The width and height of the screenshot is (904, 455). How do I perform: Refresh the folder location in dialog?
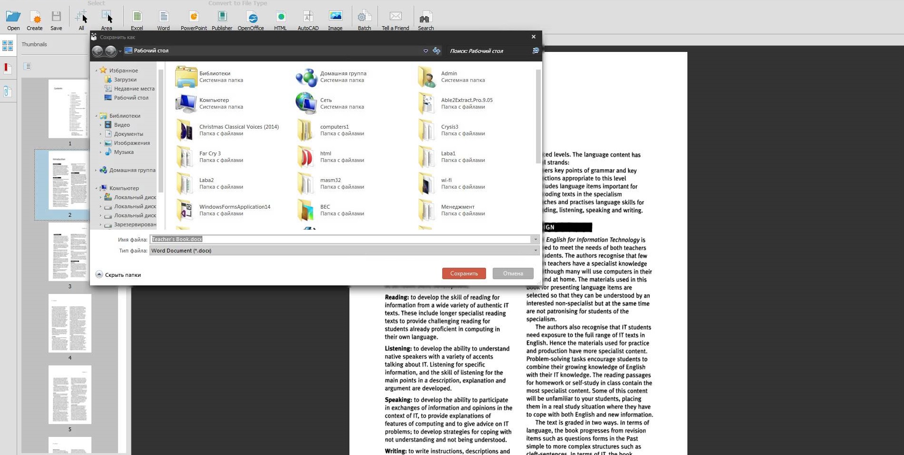[437, 51]
